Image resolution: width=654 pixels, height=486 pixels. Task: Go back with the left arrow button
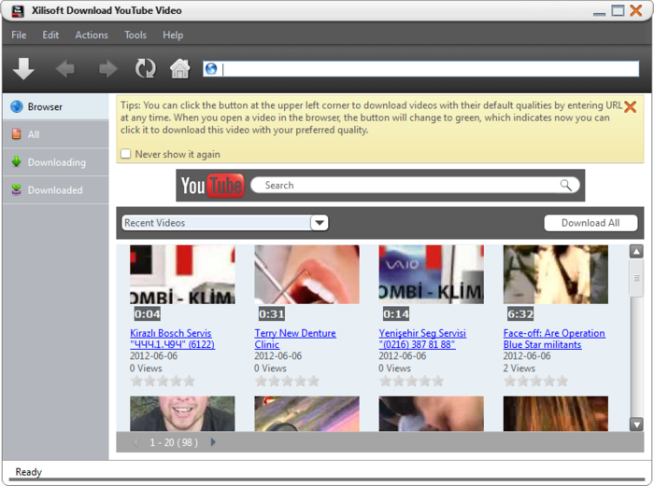click(65, 69)
